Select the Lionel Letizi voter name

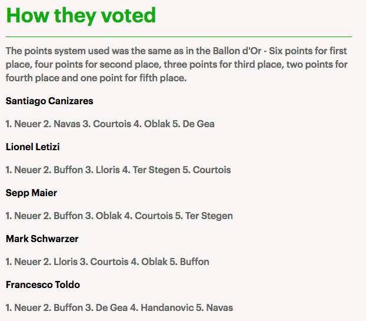click(33, 147)
